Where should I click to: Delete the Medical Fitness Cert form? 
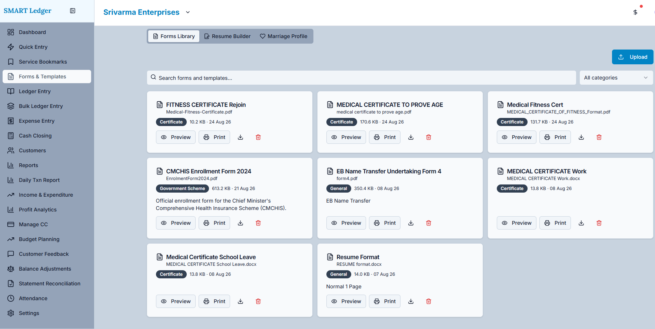pyautogui.click(x=599, y=137)
